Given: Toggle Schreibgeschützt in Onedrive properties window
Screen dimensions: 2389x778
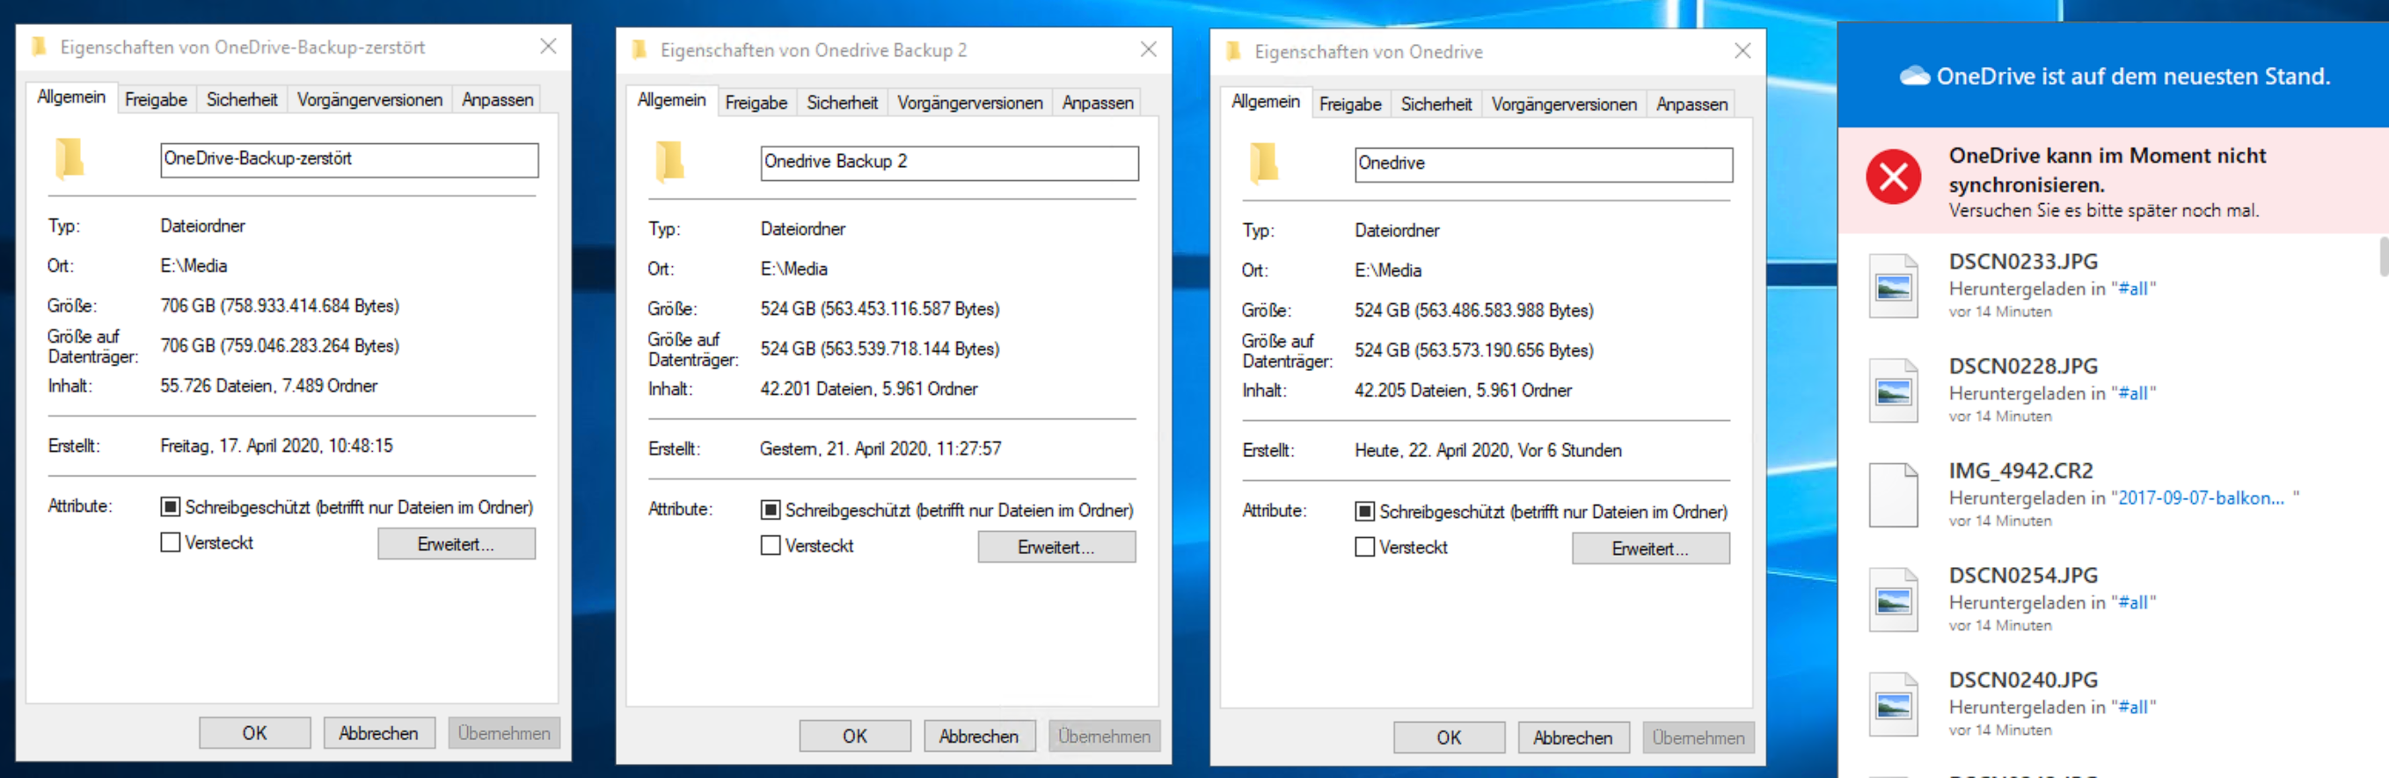Looking at the screenshot, I should click(x=1364, y=511).
